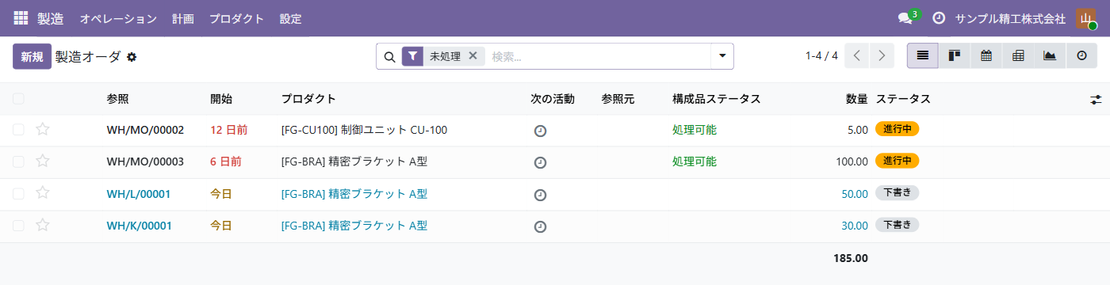Sort by 数量 column header

point(856,99)
